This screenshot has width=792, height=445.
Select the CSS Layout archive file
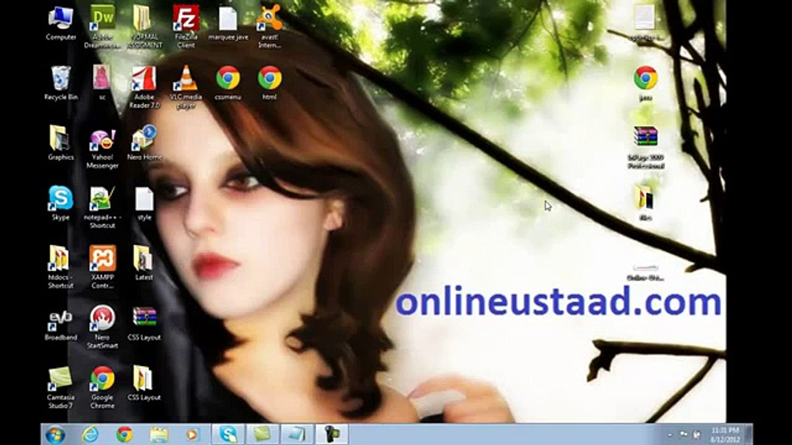(x=144, y=319)
